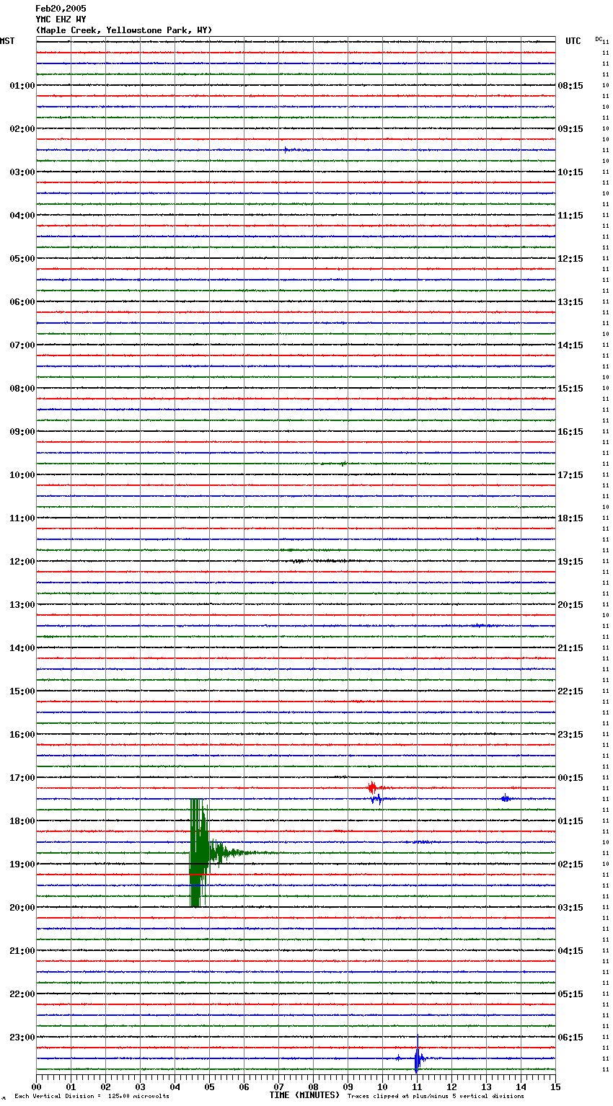
Task: Click the '21:00' MST label
Action: coord(22,951)
